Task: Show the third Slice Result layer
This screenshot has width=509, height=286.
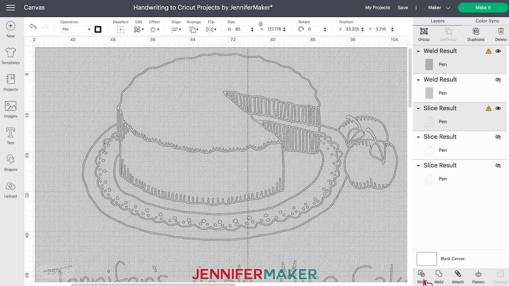Action: click(x=498, y=165)
